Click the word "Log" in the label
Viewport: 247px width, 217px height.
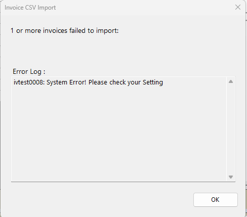[35, 72]
